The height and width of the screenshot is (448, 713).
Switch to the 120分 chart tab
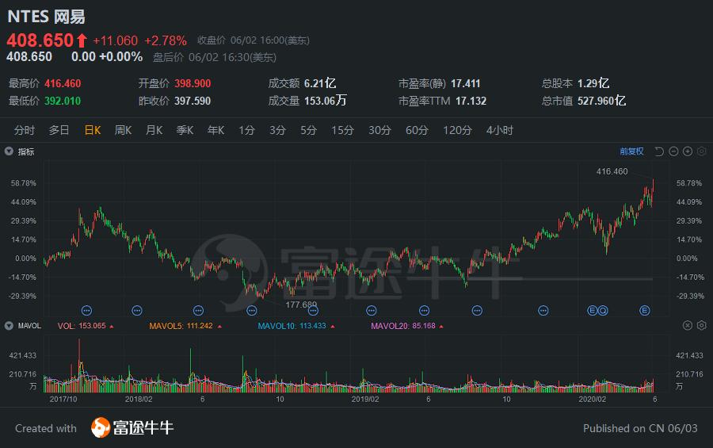coord(457,130)
